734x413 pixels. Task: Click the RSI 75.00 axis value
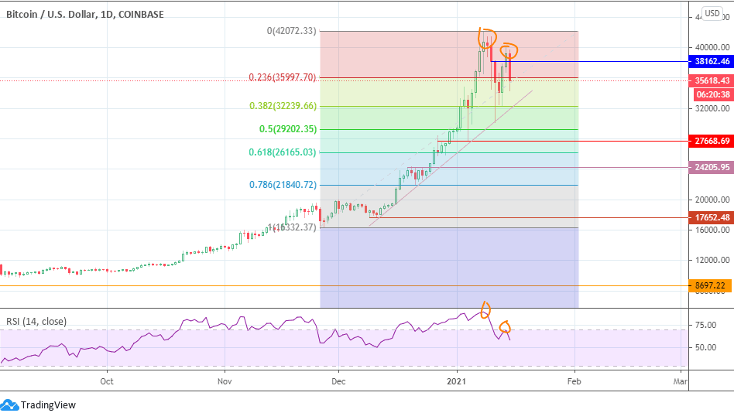click(x=706, y=325)
